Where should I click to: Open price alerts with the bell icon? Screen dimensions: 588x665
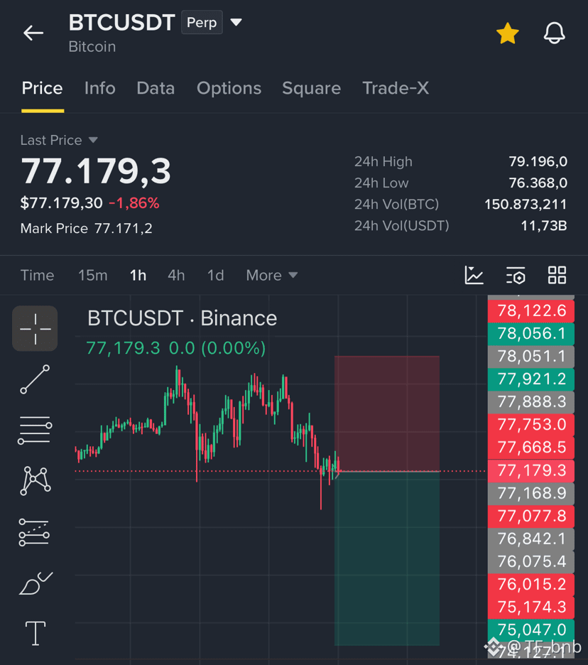coord(554,33)
